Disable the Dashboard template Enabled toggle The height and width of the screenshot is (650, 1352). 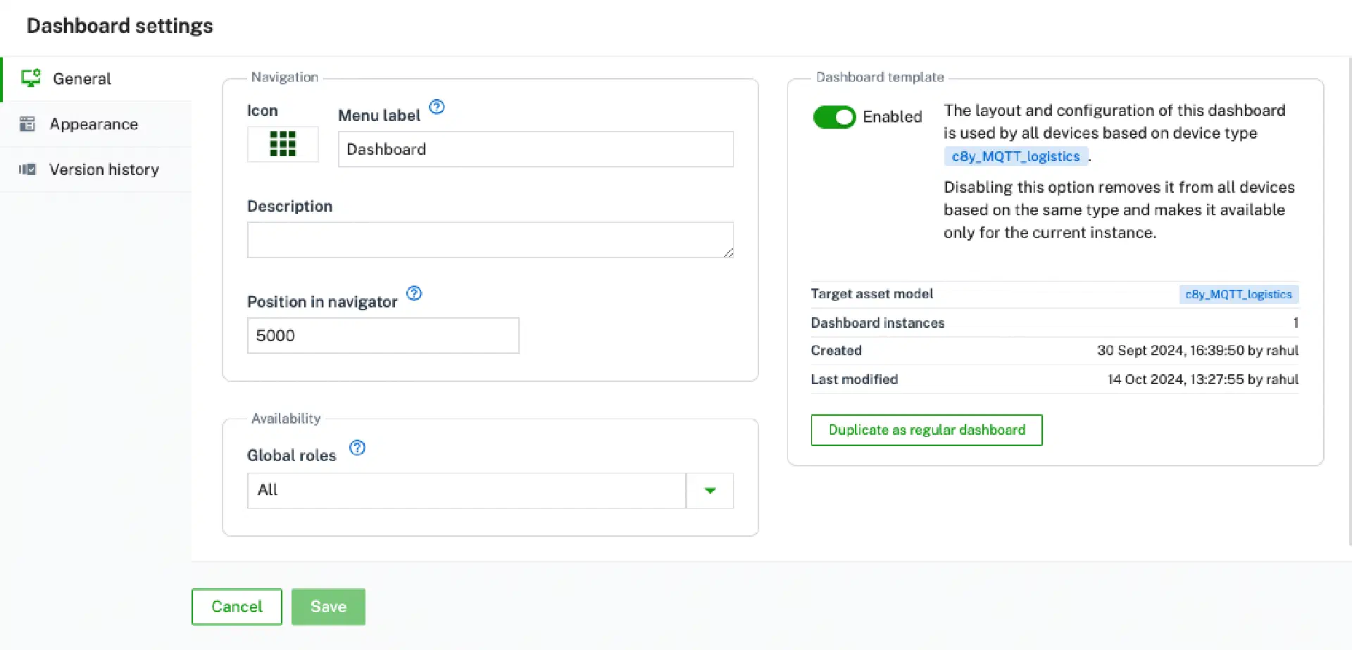[x=834, y=117]
